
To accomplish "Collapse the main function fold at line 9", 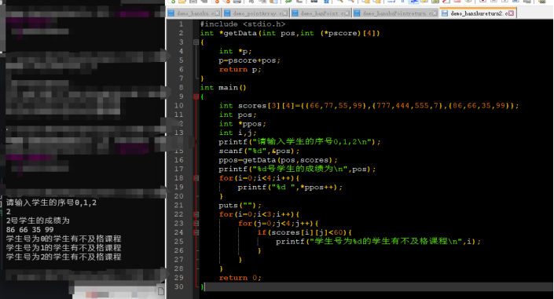I will click(196, 97).
